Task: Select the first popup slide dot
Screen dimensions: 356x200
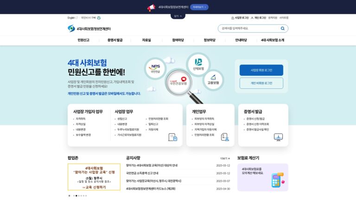Action: tap(74, 196)
